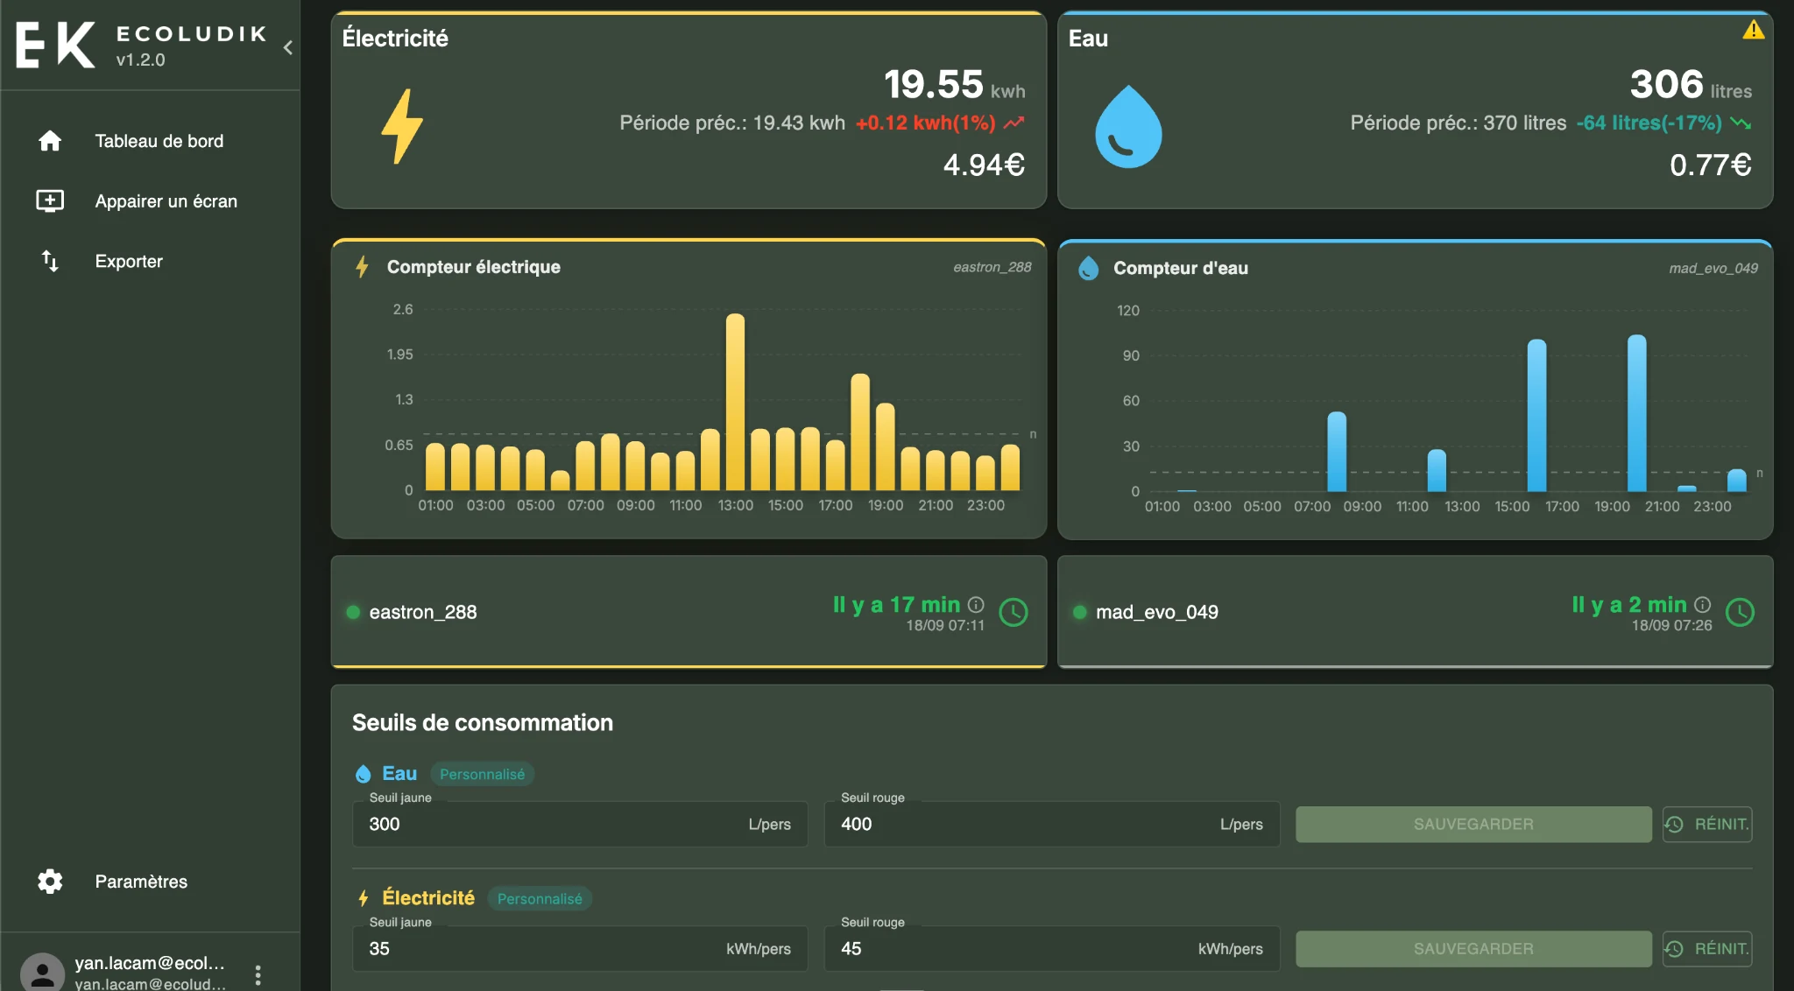Viewport: 1794px width, 991px height.
Task: Click green status dot of mad_evo_049
Action: pyautogui.click(x=1079, y=612)
